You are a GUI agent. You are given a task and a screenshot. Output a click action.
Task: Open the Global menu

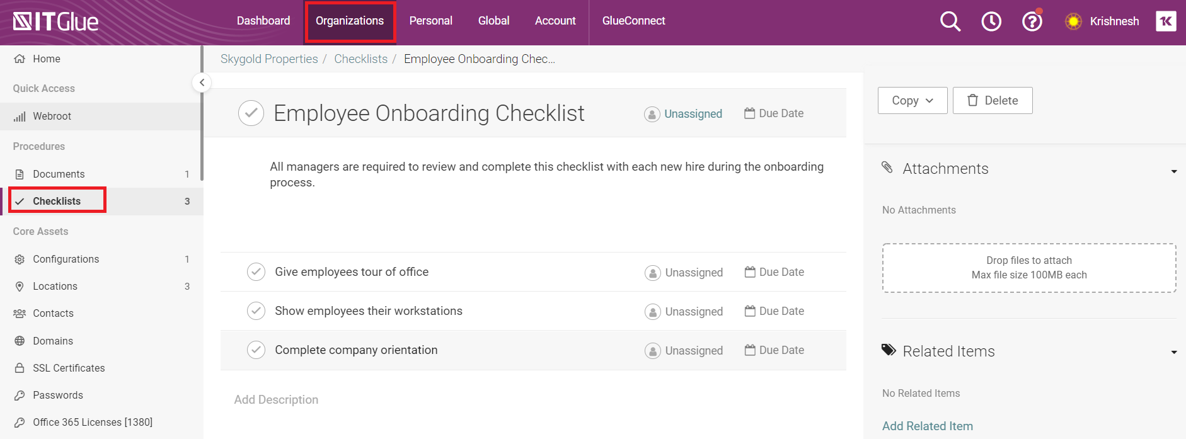click(494, 21)
